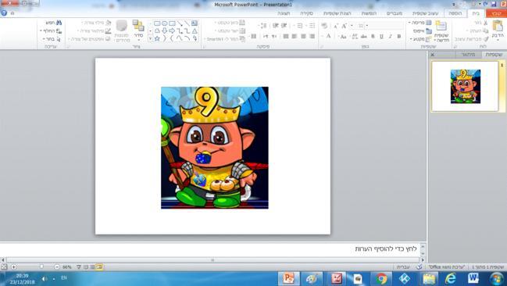Click the Reset (איפוס) slide button
507x286 pixels.
(423, 31)
